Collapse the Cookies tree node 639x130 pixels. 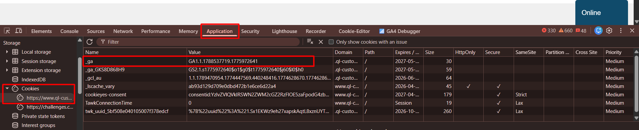coord(7,89)
